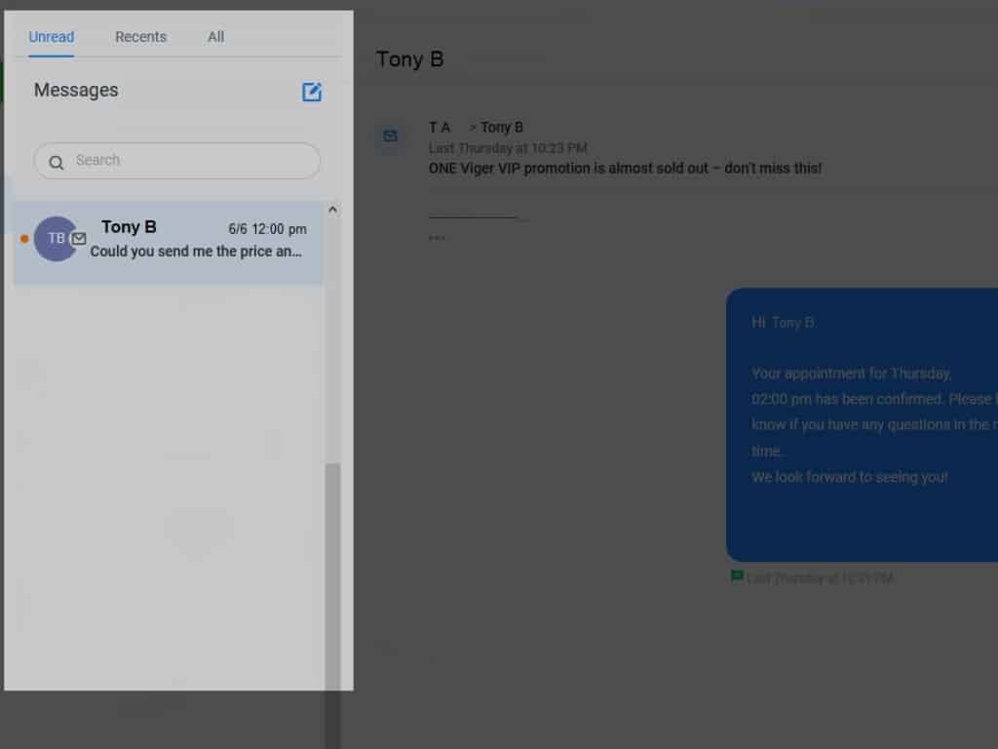Switch to the Recents tab

pyautogui.click(x=140, y=37)
